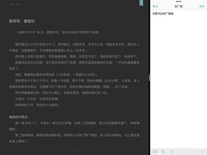Viewport: 207px width, 155px height.
Task: Click the page number indicator below the book text
Action: tap(75, 151)
